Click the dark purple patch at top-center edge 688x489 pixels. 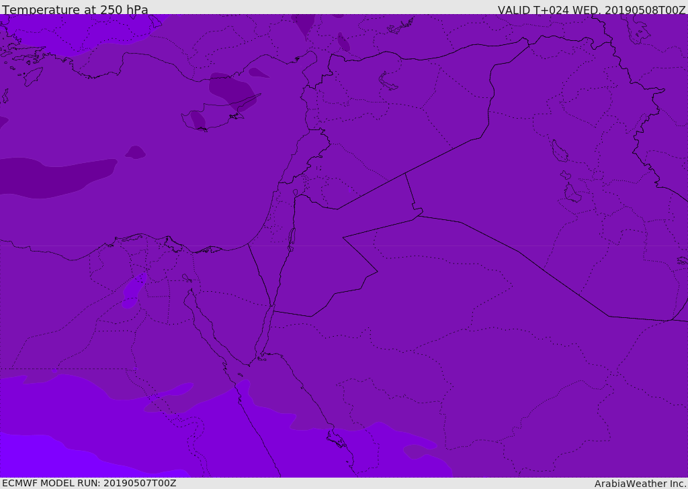[x=303, y=25]
